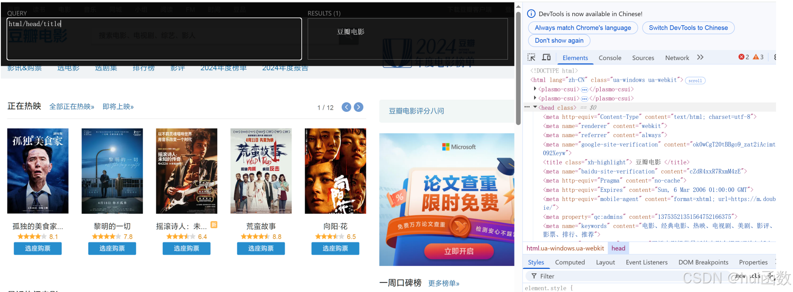Expand the second plasmo-csui tree node

[535, 98]
